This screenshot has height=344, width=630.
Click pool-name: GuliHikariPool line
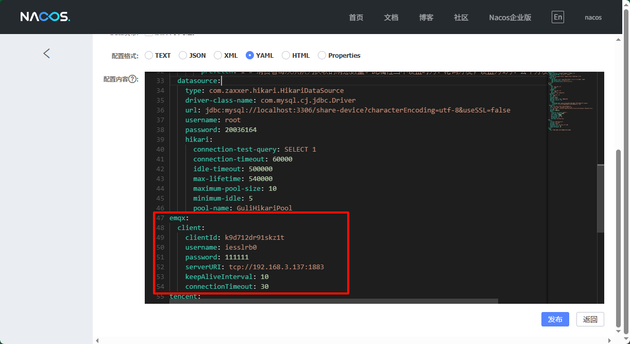pyautogui.click(x=243, y=208)
